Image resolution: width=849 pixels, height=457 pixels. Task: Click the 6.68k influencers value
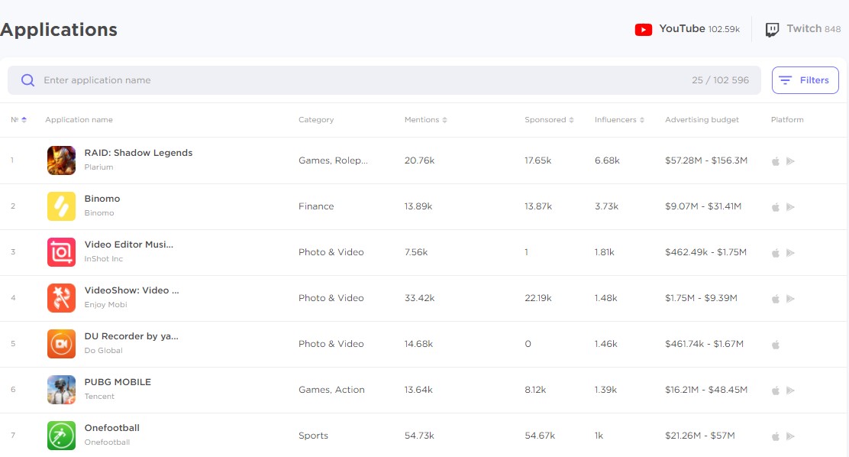click(x=607, y=160)
